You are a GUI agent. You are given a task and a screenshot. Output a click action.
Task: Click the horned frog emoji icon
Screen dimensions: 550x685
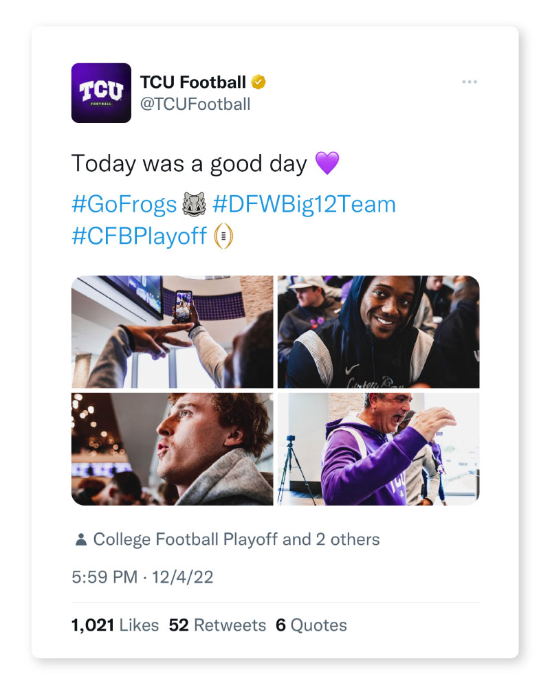coord(195,204)
